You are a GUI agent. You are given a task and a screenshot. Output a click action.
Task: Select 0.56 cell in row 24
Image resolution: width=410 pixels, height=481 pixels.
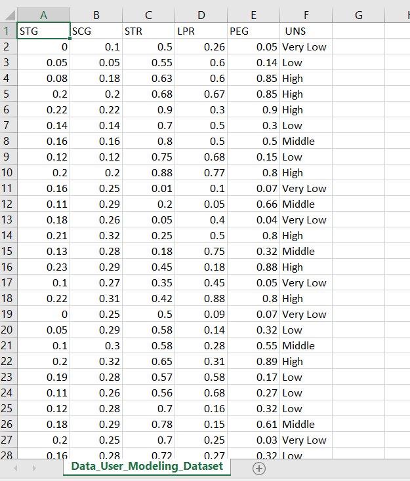(149, 393)
